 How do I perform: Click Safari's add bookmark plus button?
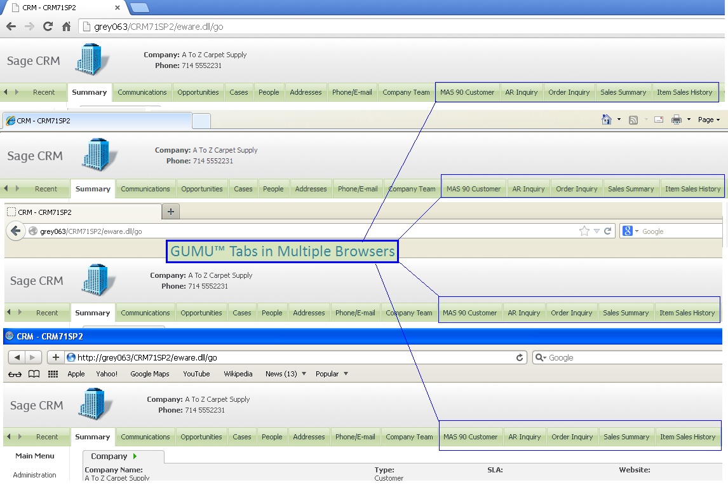click(56, 357)
